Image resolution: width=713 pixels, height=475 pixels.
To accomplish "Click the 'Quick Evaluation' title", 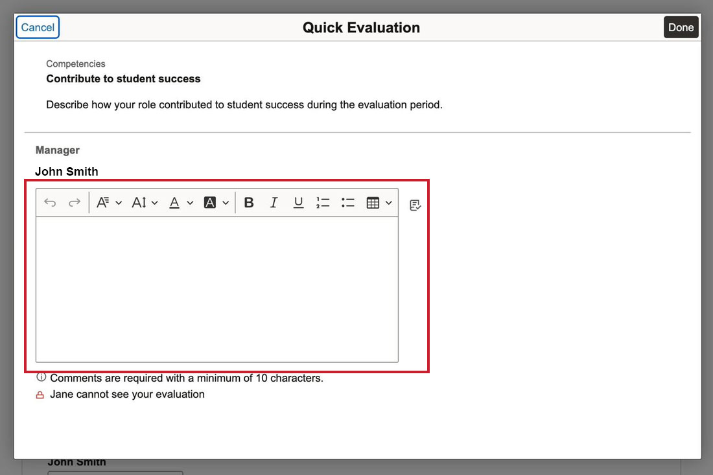I will point(361,28).
